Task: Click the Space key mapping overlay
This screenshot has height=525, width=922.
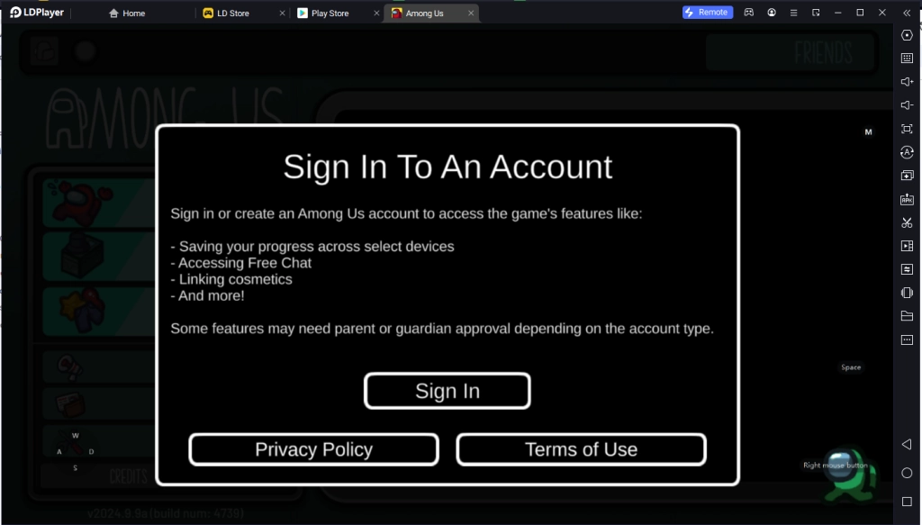Action: [x=851, y=367]
